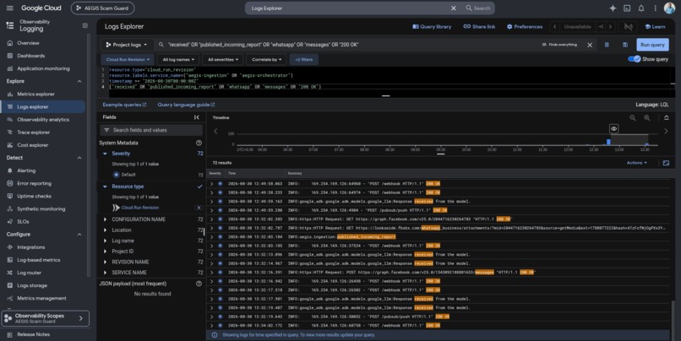Open the AEGIS Scam Guard project picker
Screen dimensions: 681x341
tap(102, 8)
